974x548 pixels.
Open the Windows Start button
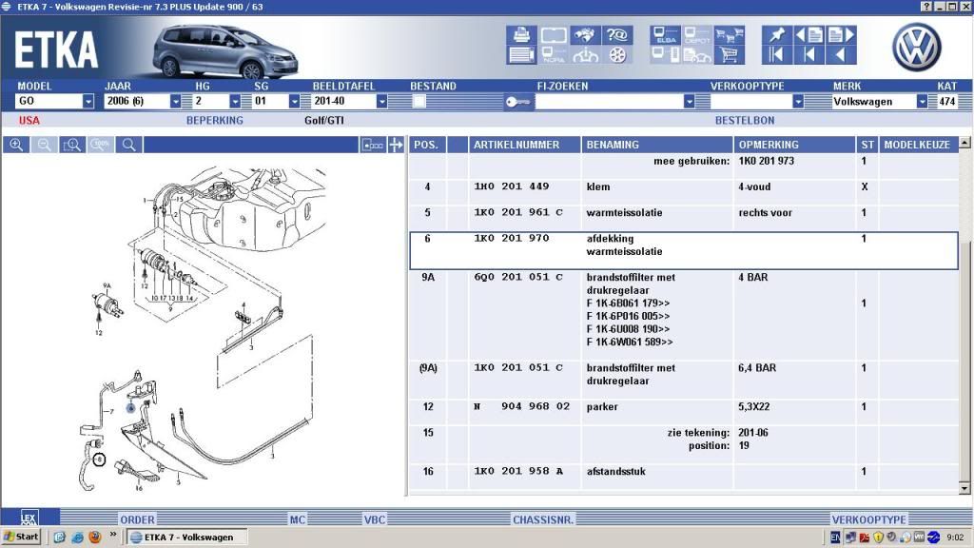[21, 537]
